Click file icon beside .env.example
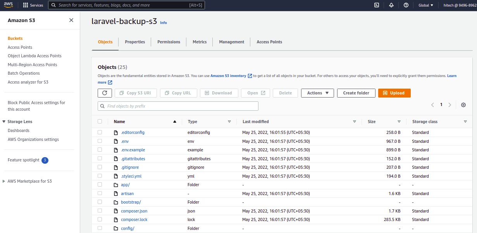The height and width of the screenshot is (233, 477). point(115,150)
